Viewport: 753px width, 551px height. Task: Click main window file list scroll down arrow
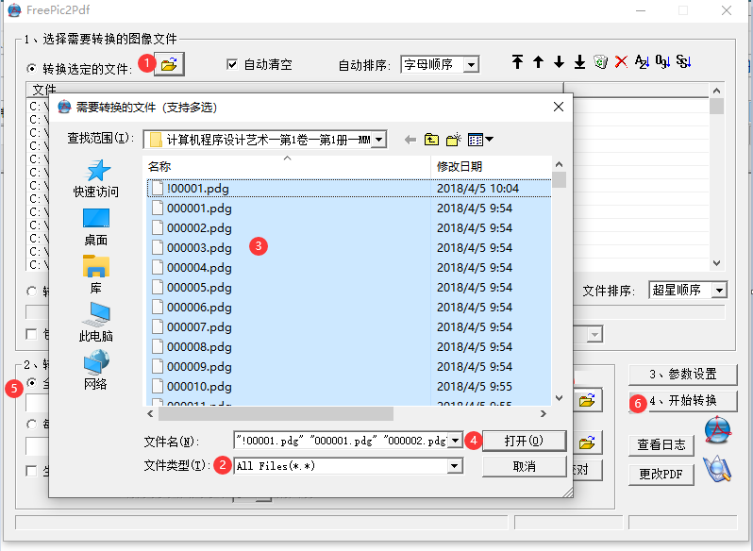pyautogui.click(x=716, y=263)
